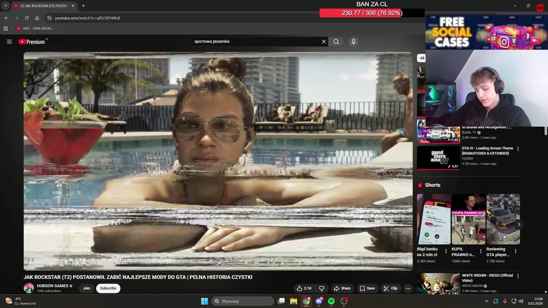Open Spotify from taskbar
Image resolution: width=548 pixels, height=308 pixels.
pos(331,301)
